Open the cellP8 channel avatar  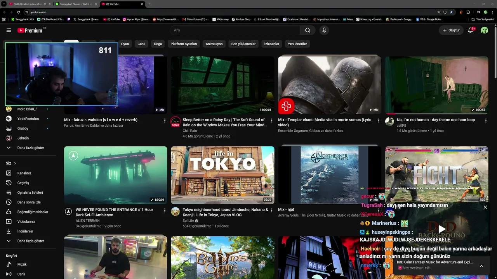(389, 122)
